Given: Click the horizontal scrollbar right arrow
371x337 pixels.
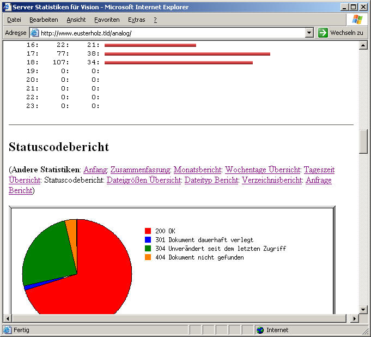Looking at the screenshot, I should 355,318.
